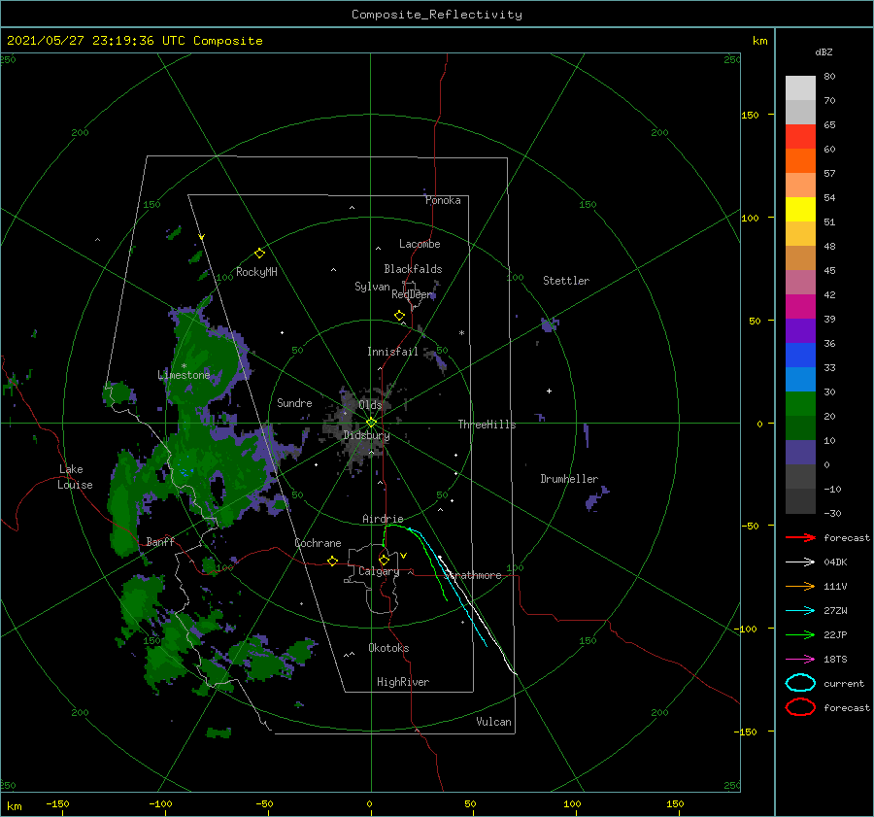The height and width of the screenshot is (817, 874).
Task: Click the Calgary city label
Action: click(x=379, y=571)
